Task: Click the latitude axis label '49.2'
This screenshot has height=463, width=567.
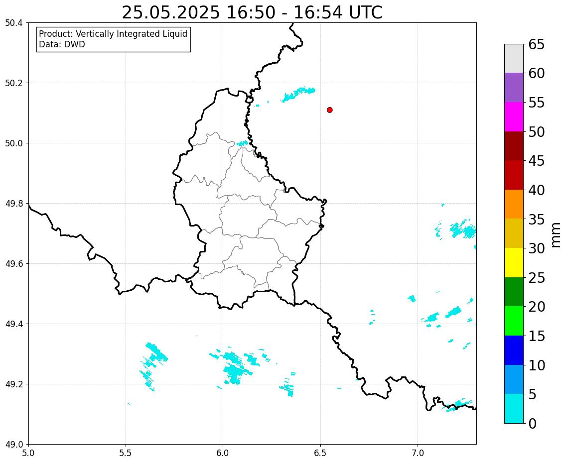Action: point(14,384)
